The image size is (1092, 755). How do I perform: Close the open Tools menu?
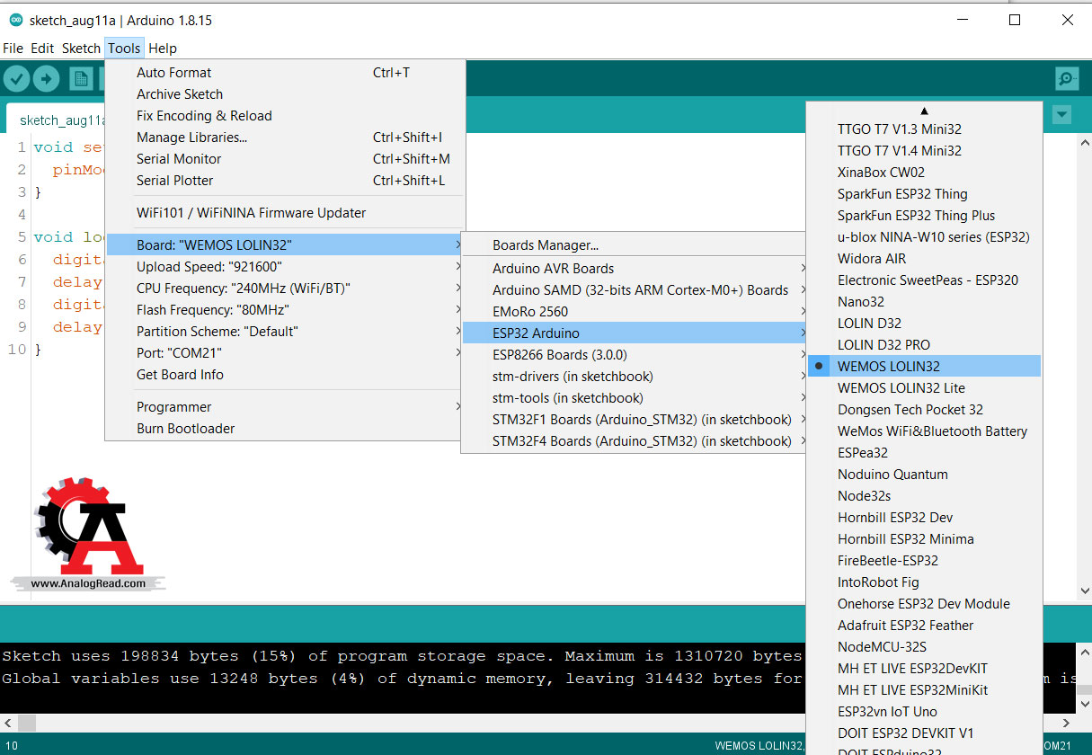[x=124, y=49]
